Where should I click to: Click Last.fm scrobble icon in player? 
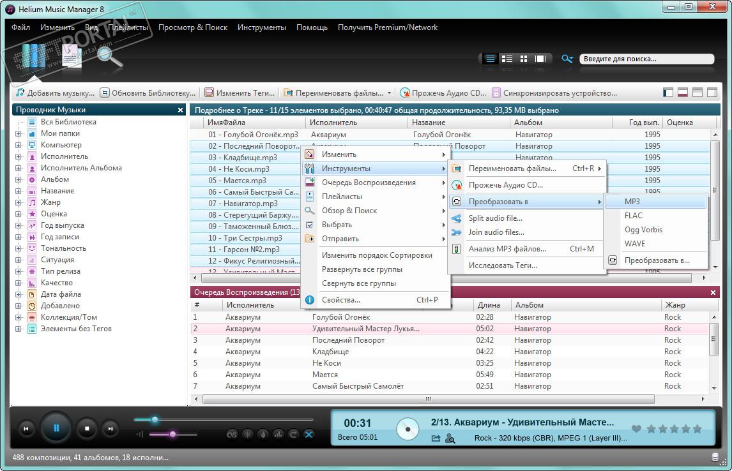pyautogui.click(x=232, y=434)
